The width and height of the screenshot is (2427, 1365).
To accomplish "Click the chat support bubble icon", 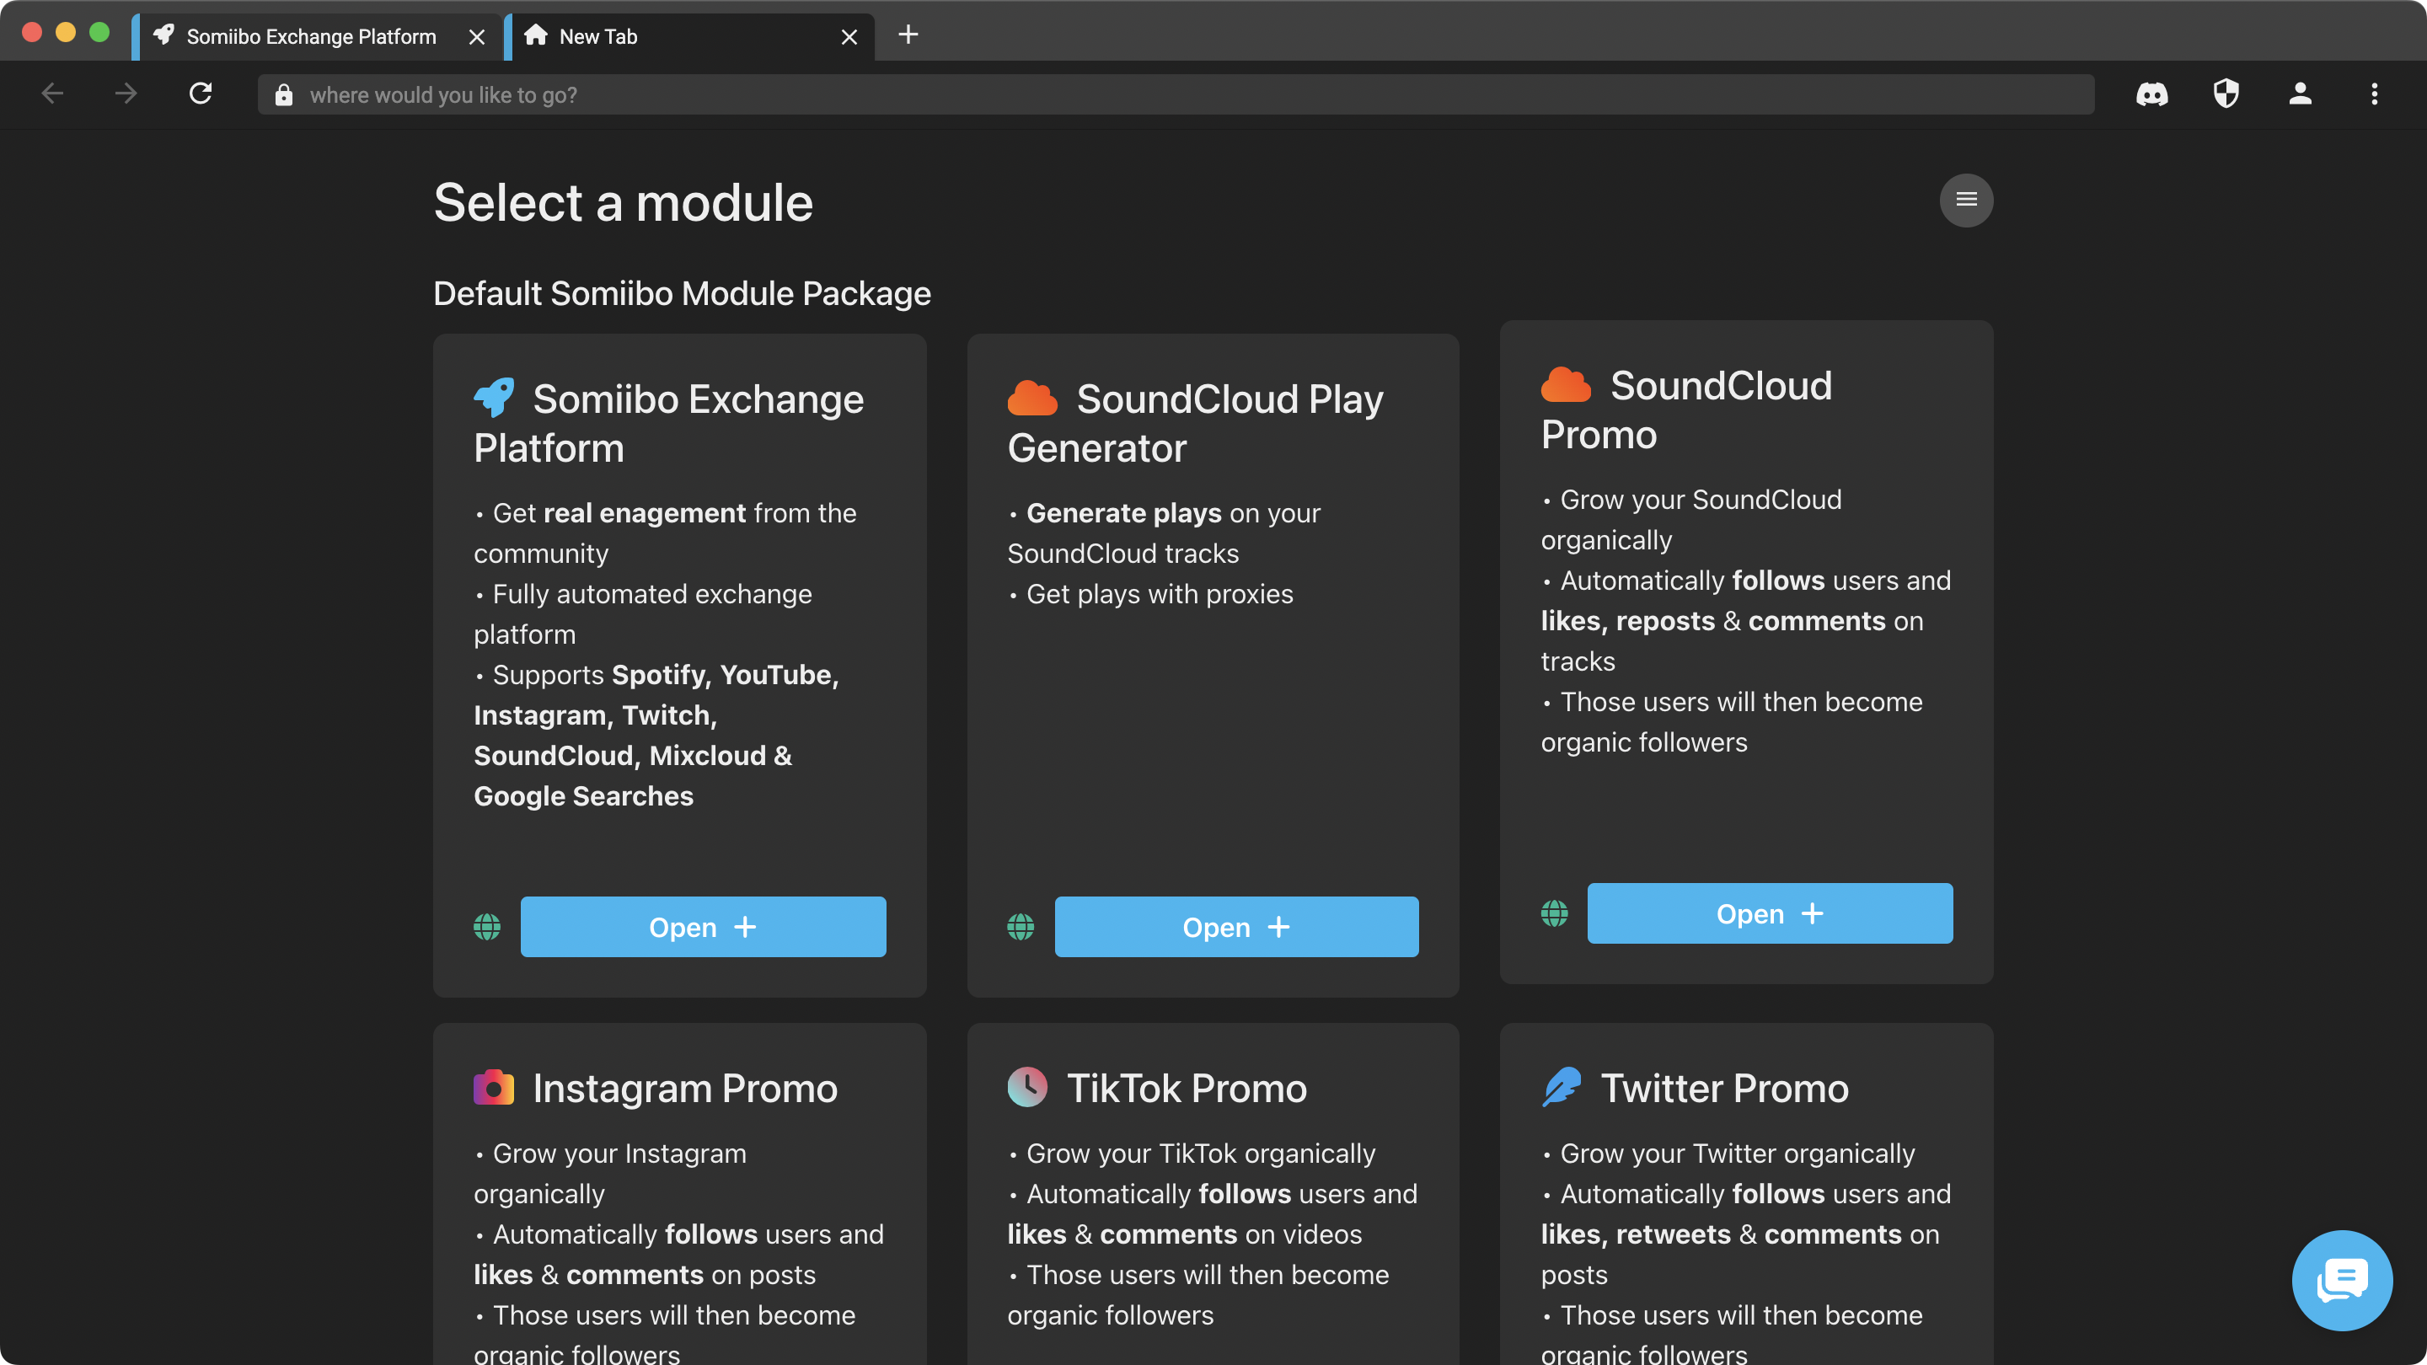I will point(2341,1280).
